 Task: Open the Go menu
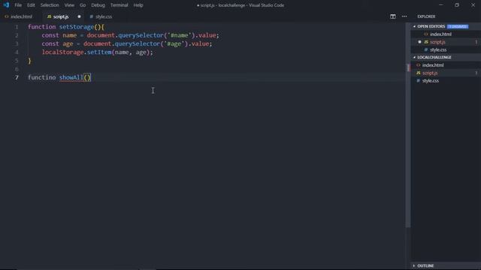(83, 5)
